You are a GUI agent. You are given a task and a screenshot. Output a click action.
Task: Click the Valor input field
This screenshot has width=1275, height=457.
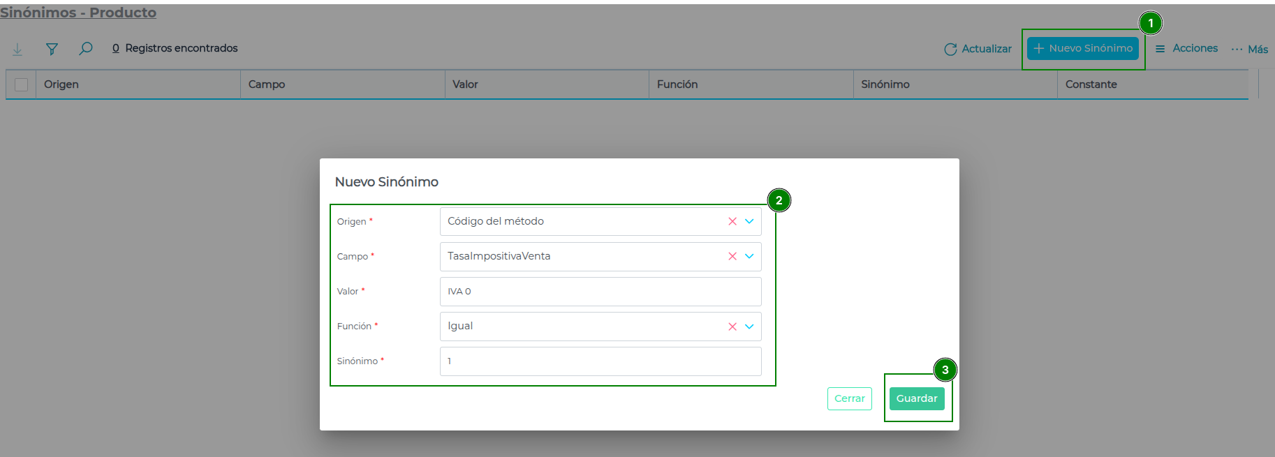(x=600, y=292)
